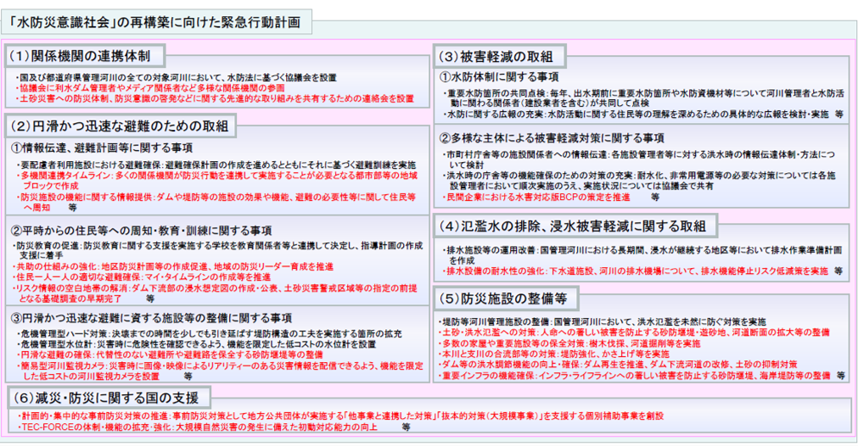This screenshot has height=446, width=858.
Task: Click red line 民間企業における水害対応版BCP
Action: pos(536,198)
